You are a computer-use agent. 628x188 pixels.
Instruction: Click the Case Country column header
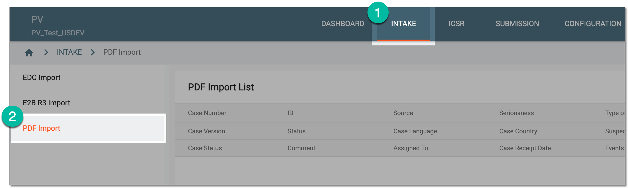coord(518,131)
